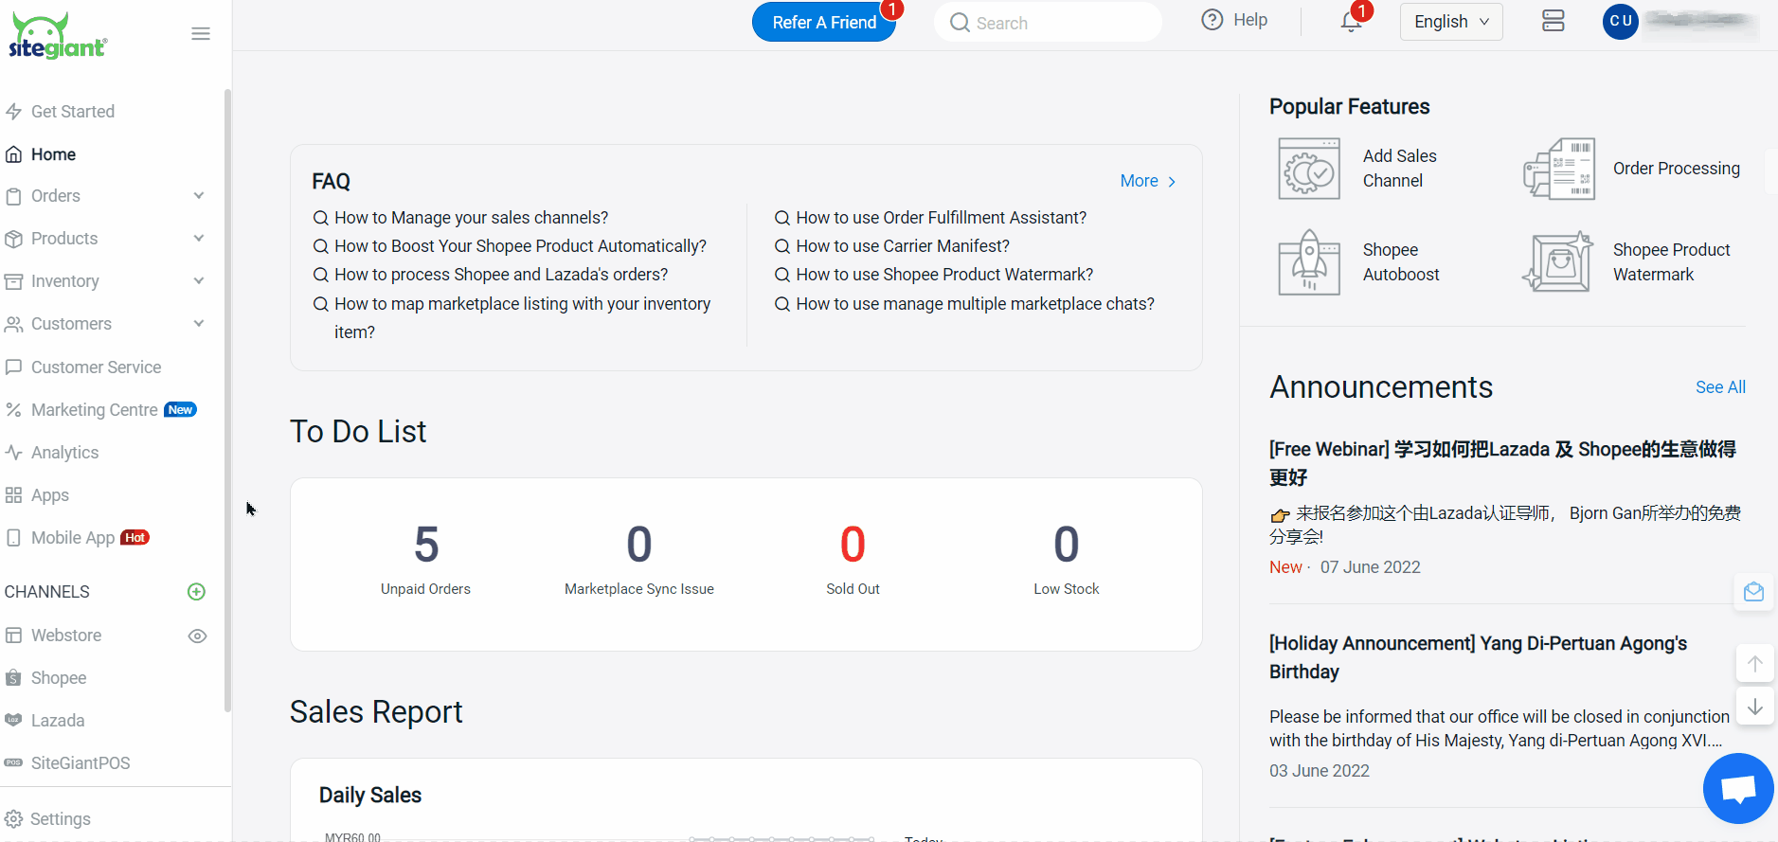Click the Refer A Friend button
The width and height of the screenshot is (1778, 842).
(824, 22)
